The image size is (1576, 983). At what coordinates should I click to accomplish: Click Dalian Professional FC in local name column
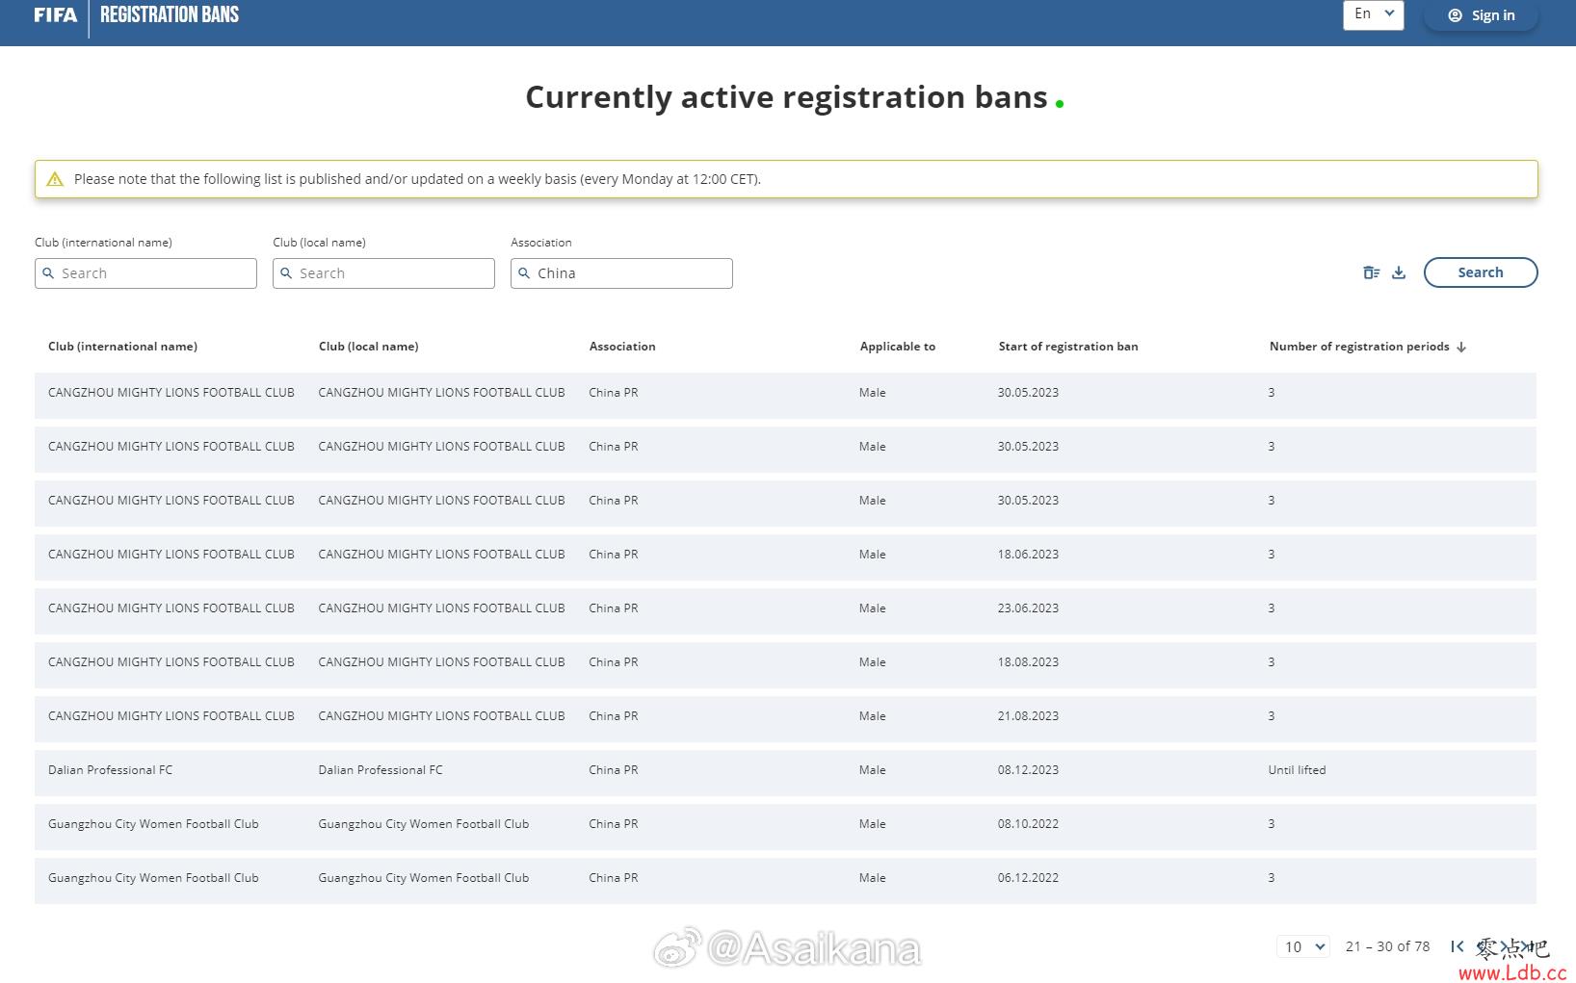(x=381, y=770)
